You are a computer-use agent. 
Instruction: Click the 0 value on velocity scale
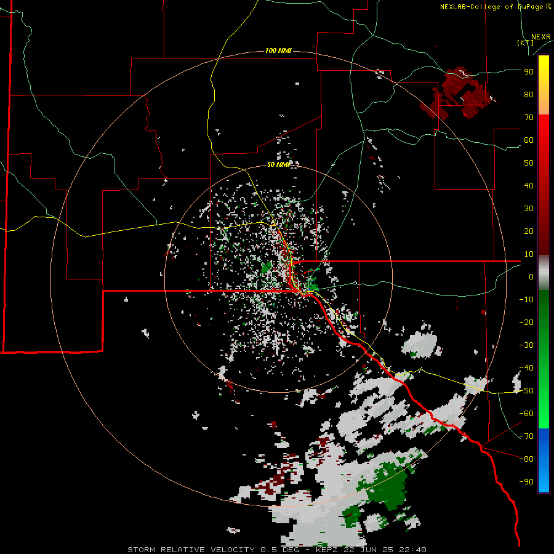[x=531, y=277]
